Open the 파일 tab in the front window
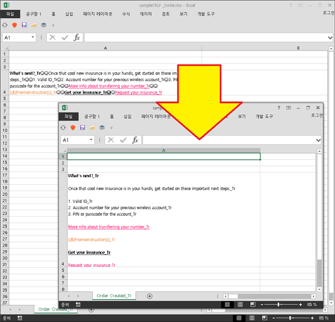This screenshot has height=322, width=335. point(69,116)
